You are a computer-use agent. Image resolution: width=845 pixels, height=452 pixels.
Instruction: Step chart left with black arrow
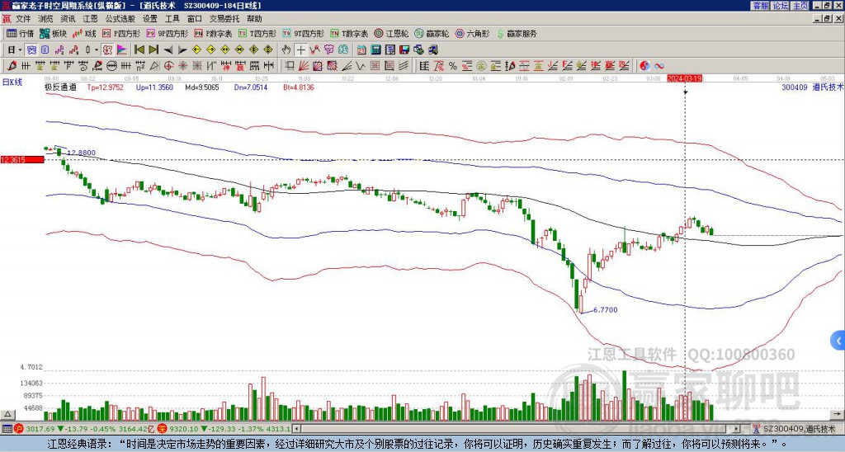[x=168, y=50]
